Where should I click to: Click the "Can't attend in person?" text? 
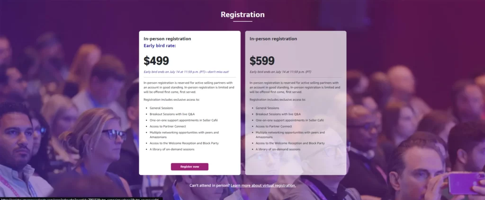209,185
